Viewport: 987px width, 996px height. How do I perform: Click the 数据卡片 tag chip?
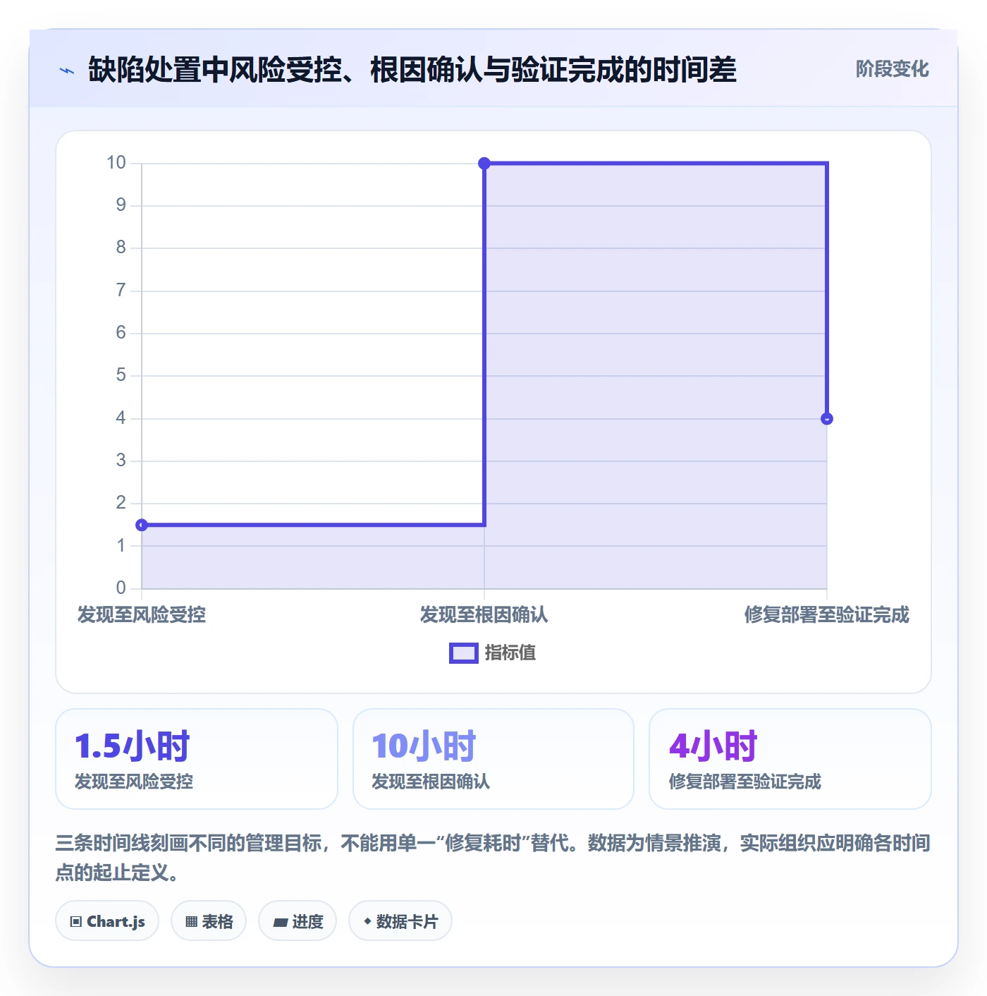400,921
